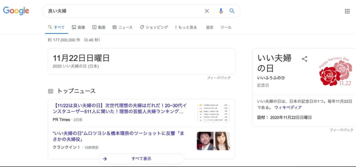Click the いい夫婦の日 panel title
This screenshot has height=167, width=356.
click(x=274, y=63)
